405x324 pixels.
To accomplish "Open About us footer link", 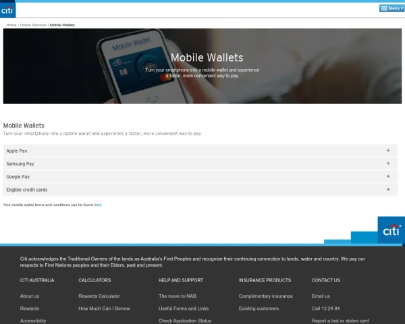I will [x=30, y=296].
